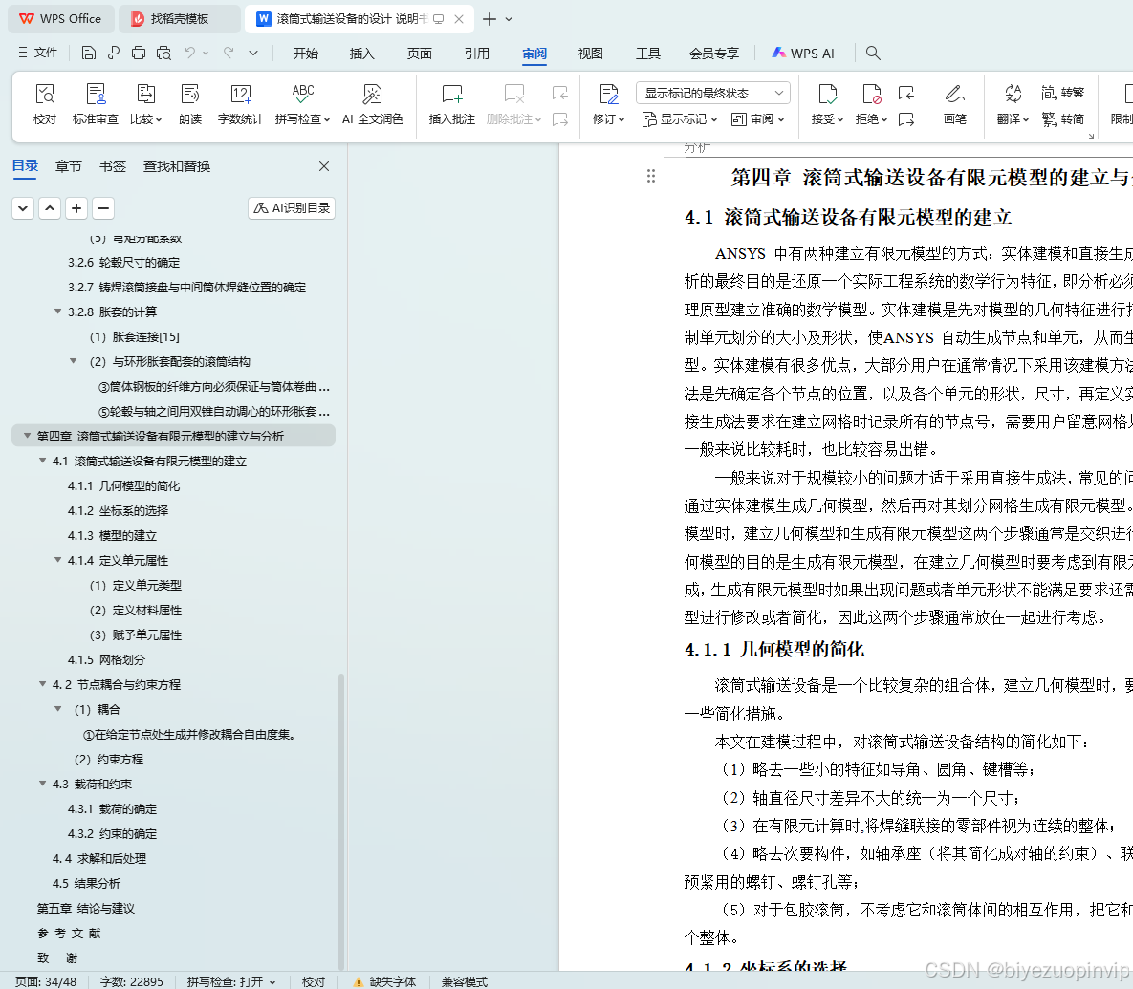The image size is (1133, 989).
Task: Move up with the up chevron button
Action: [50, 208]
